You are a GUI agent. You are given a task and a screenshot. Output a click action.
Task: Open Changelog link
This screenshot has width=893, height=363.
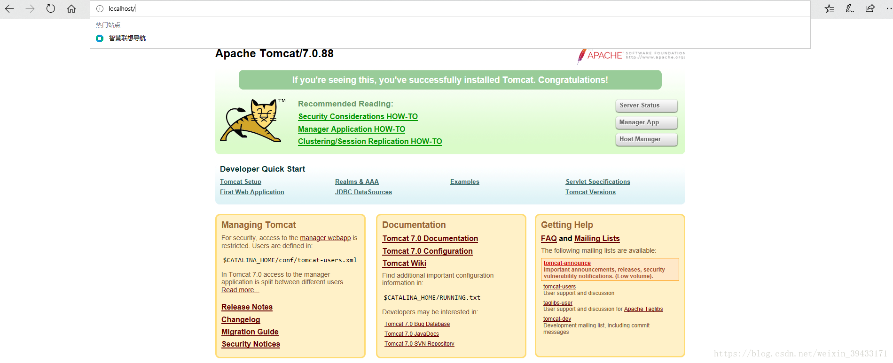tap(241, 320)
